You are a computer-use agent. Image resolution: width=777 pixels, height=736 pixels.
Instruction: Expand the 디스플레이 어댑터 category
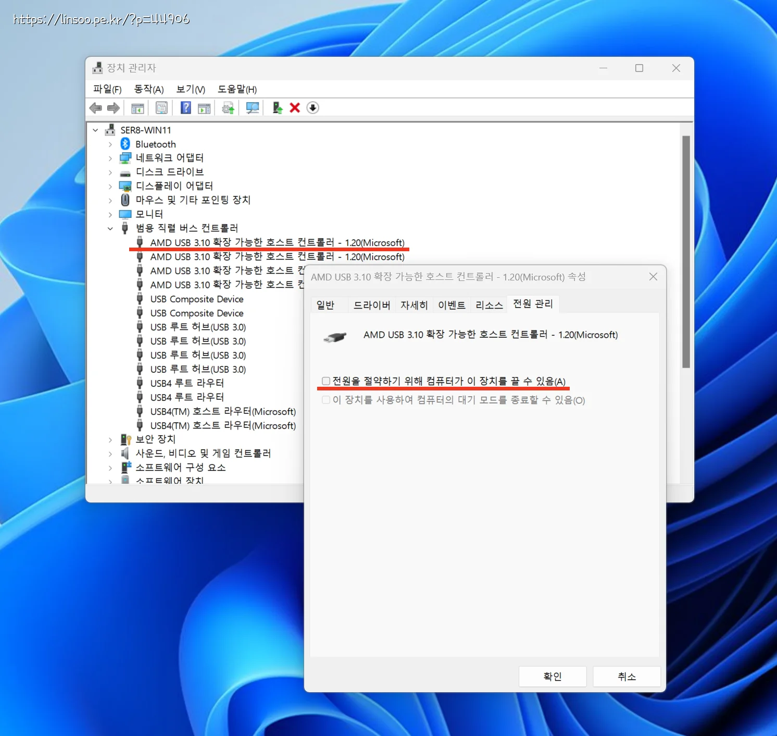110,186
